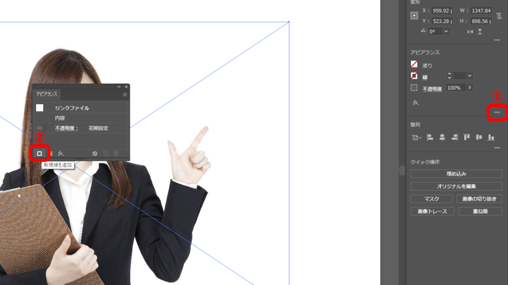Click the X position field 959.92

[x=442, y=11]
